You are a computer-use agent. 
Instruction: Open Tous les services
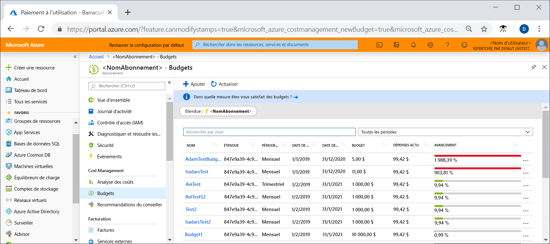[x=26, y=101]
